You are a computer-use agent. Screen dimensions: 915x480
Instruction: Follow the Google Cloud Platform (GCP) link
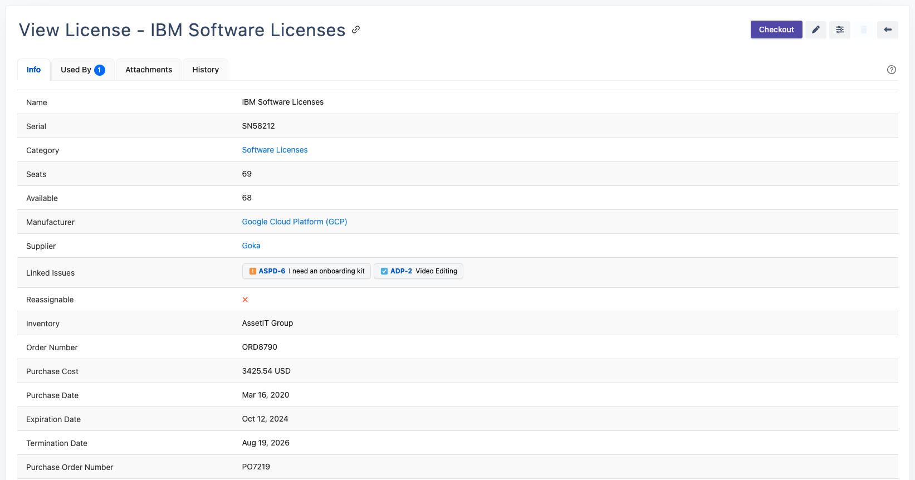tap(294, 222)
